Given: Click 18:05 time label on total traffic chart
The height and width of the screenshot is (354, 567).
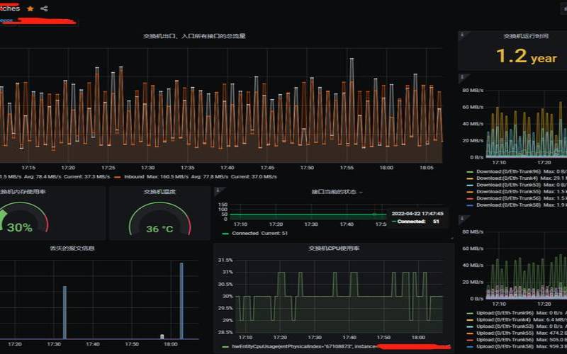Looking at the screenshot, I should point(427,168).
